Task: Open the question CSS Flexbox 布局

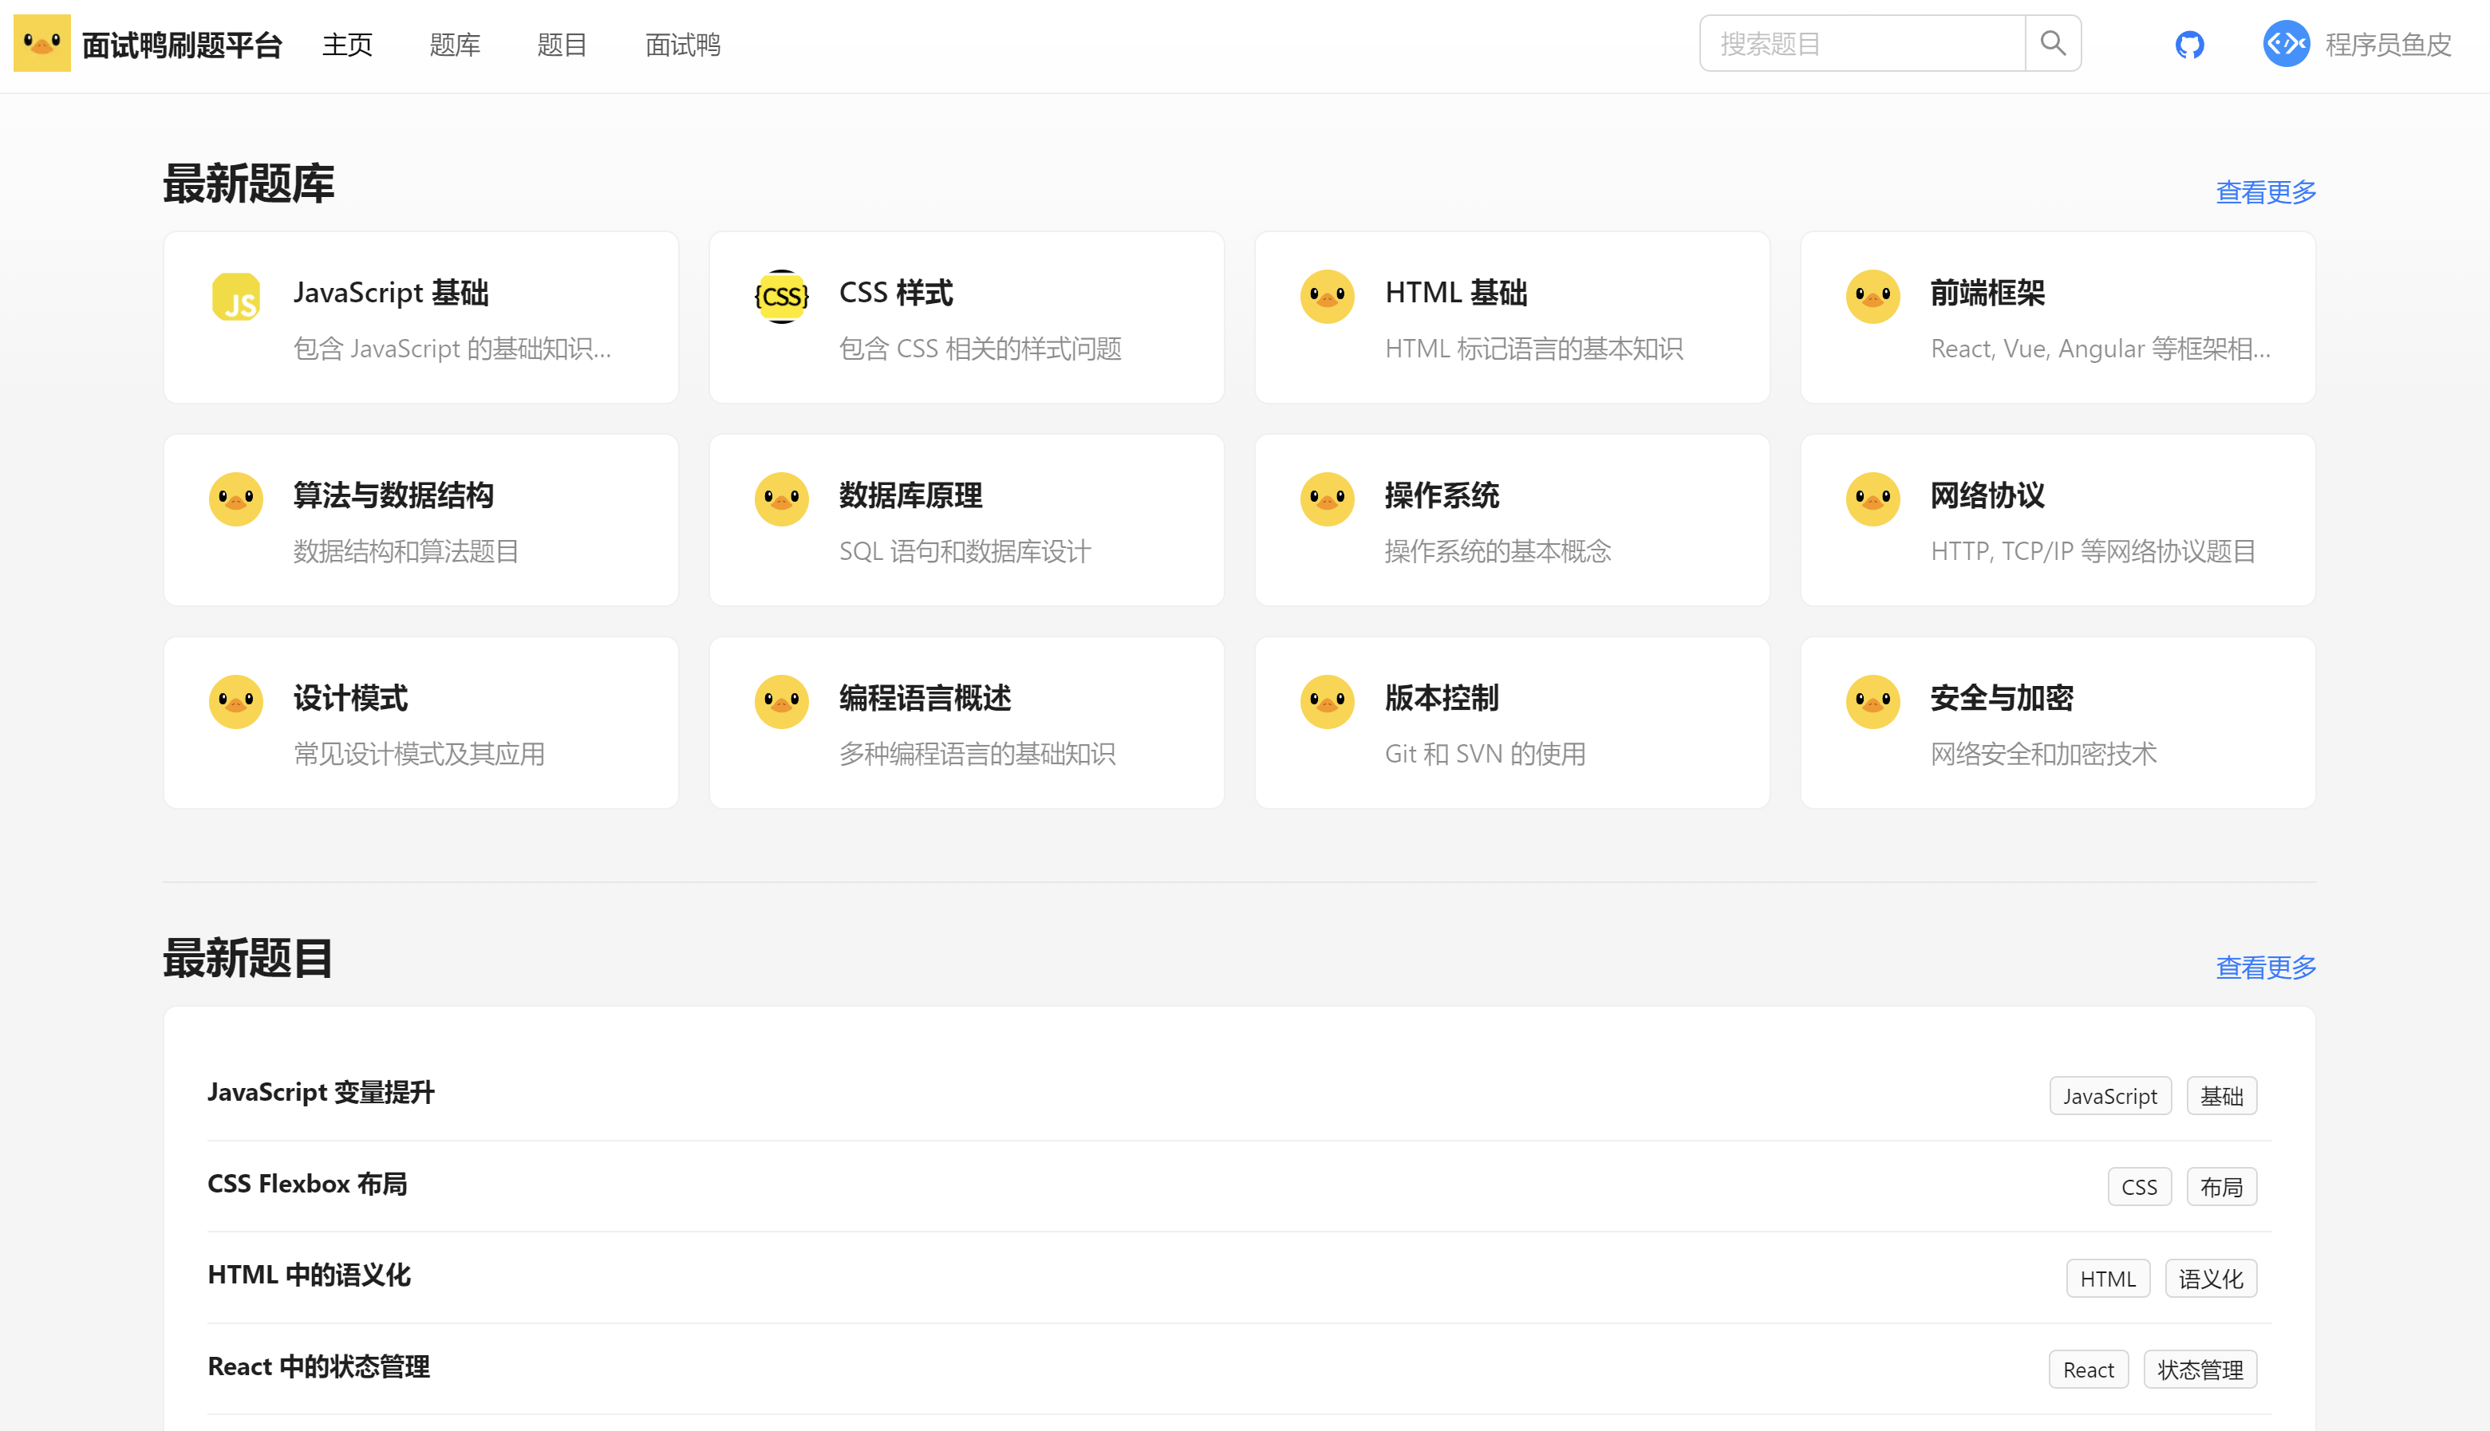Action: point(308,1185)
